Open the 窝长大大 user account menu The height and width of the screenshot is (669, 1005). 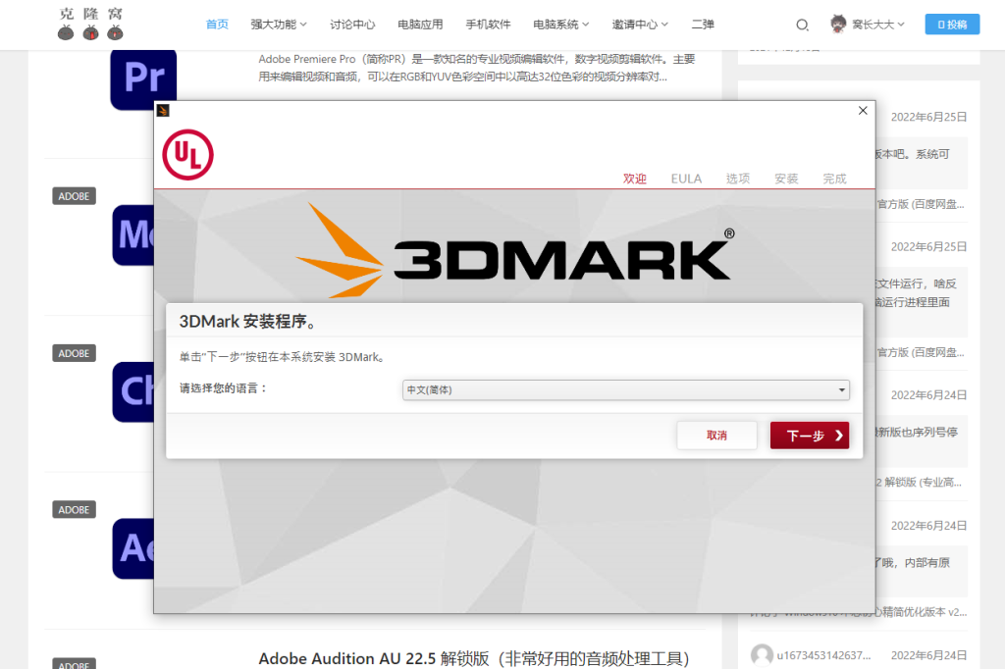pos(878,25)
